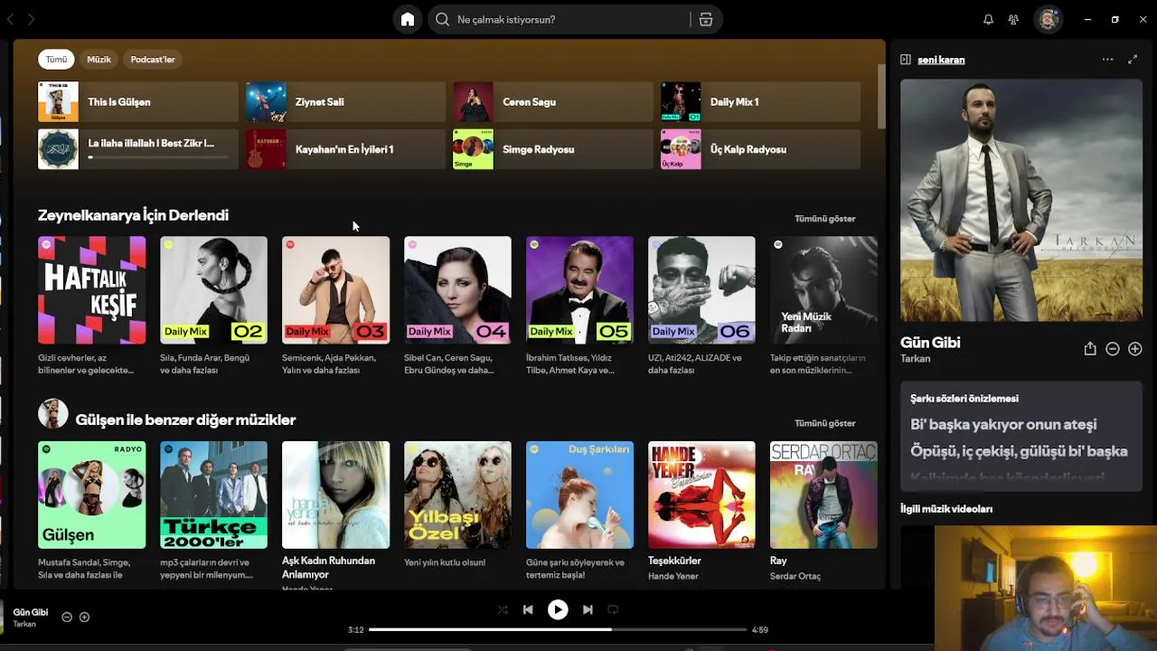Click the main page vertical scrollbar
This screenshot has height=651, width=1157.
[880, 96]
